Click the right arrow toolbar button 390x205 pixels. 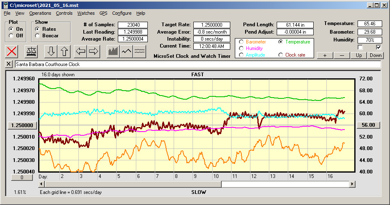(x=94, y=51)
